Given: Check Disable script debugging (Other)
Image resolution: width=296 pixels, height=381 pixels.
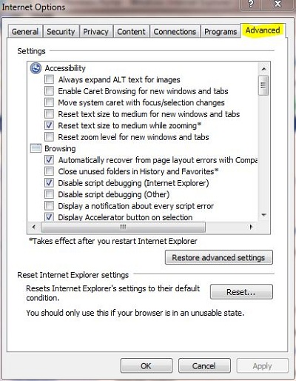Looking at the screenshot, I should [49, 194].
